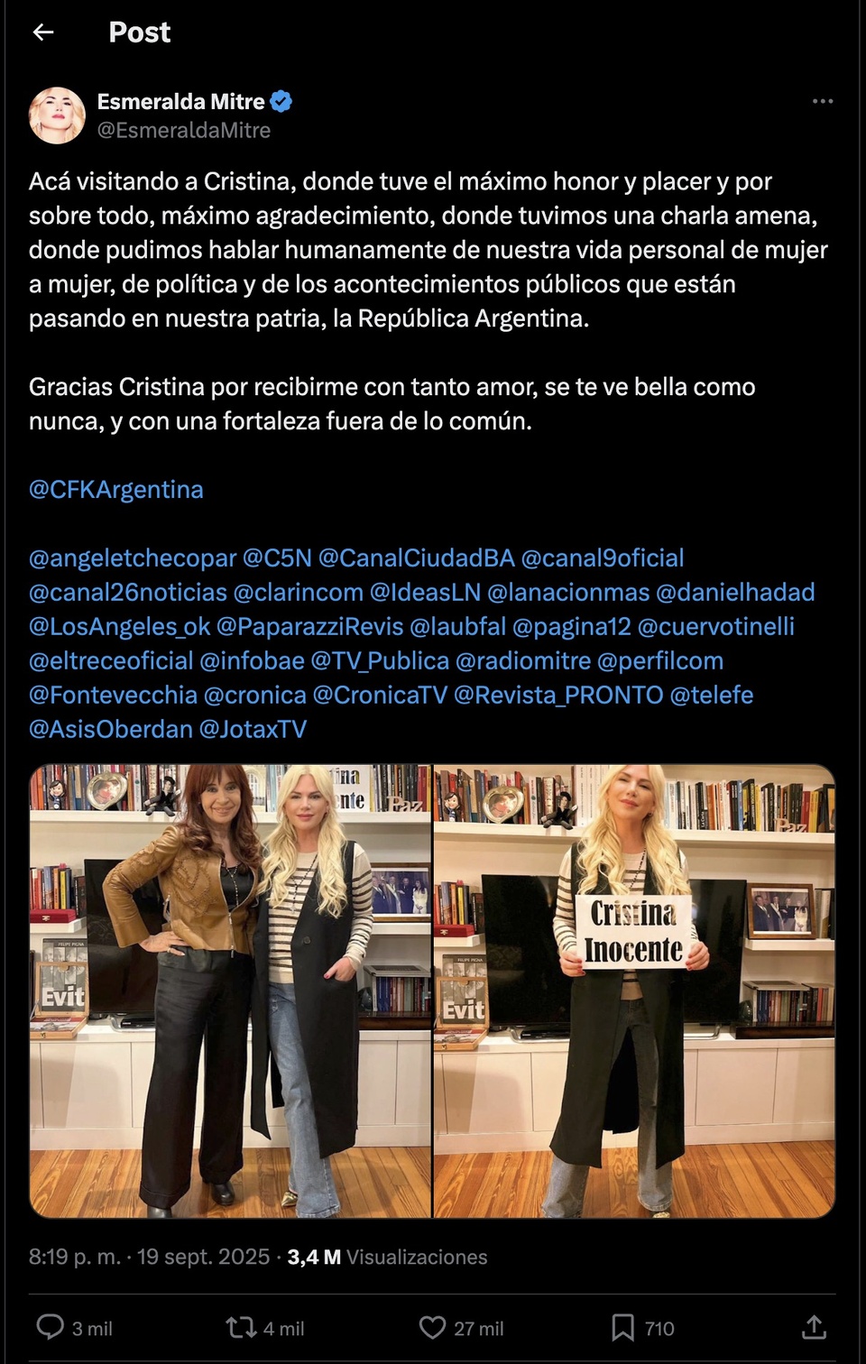Click the Esmeralda Mitre display name

[x=181, y=101]
